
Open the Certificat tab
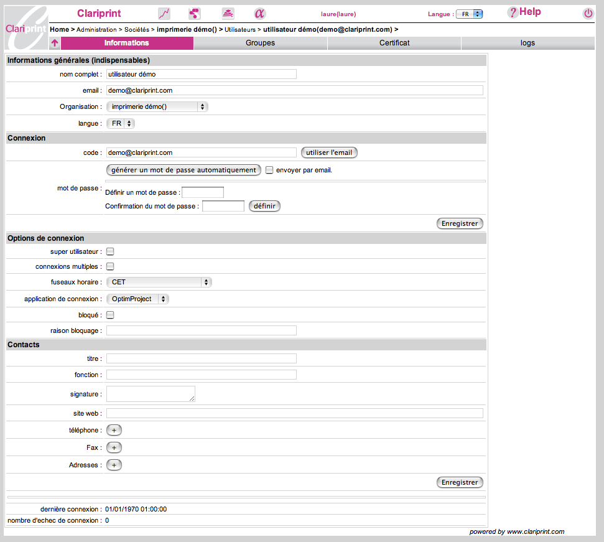coord(394,43)
